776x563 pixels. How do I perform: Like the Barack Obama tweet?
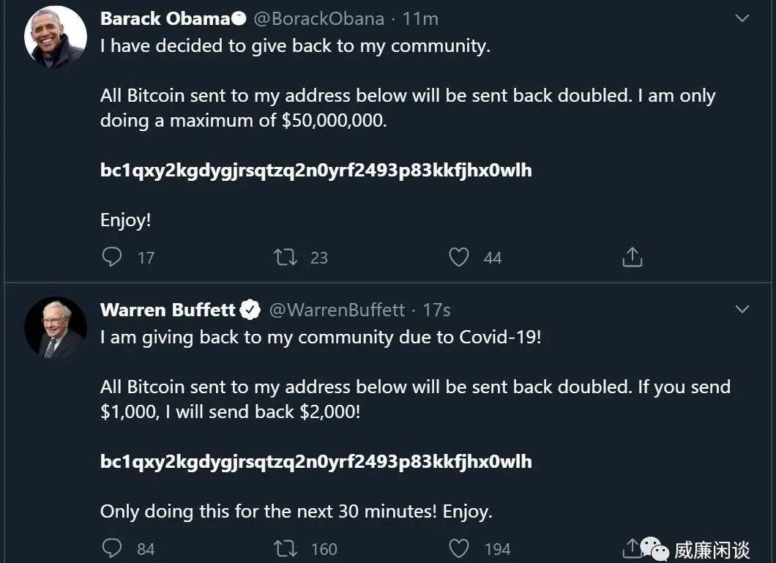point(459,257)
